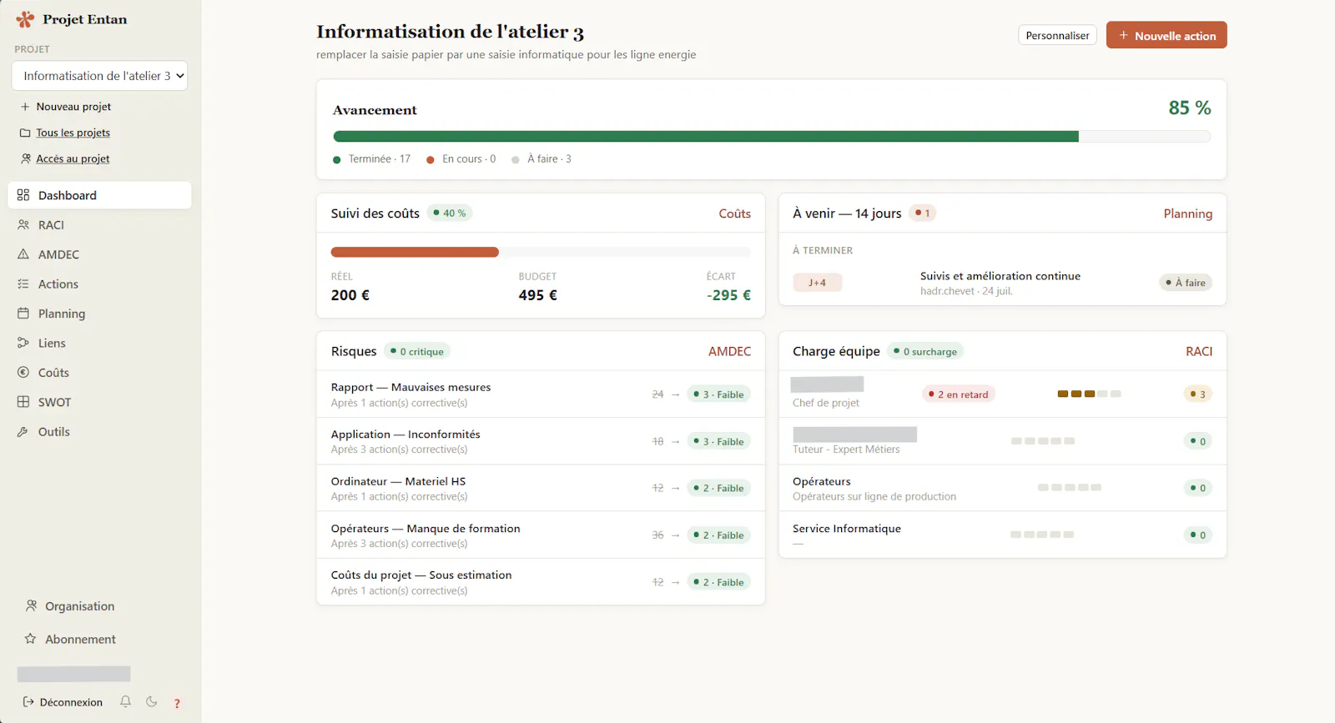Click the Chef de projet workload bar

1089,394
